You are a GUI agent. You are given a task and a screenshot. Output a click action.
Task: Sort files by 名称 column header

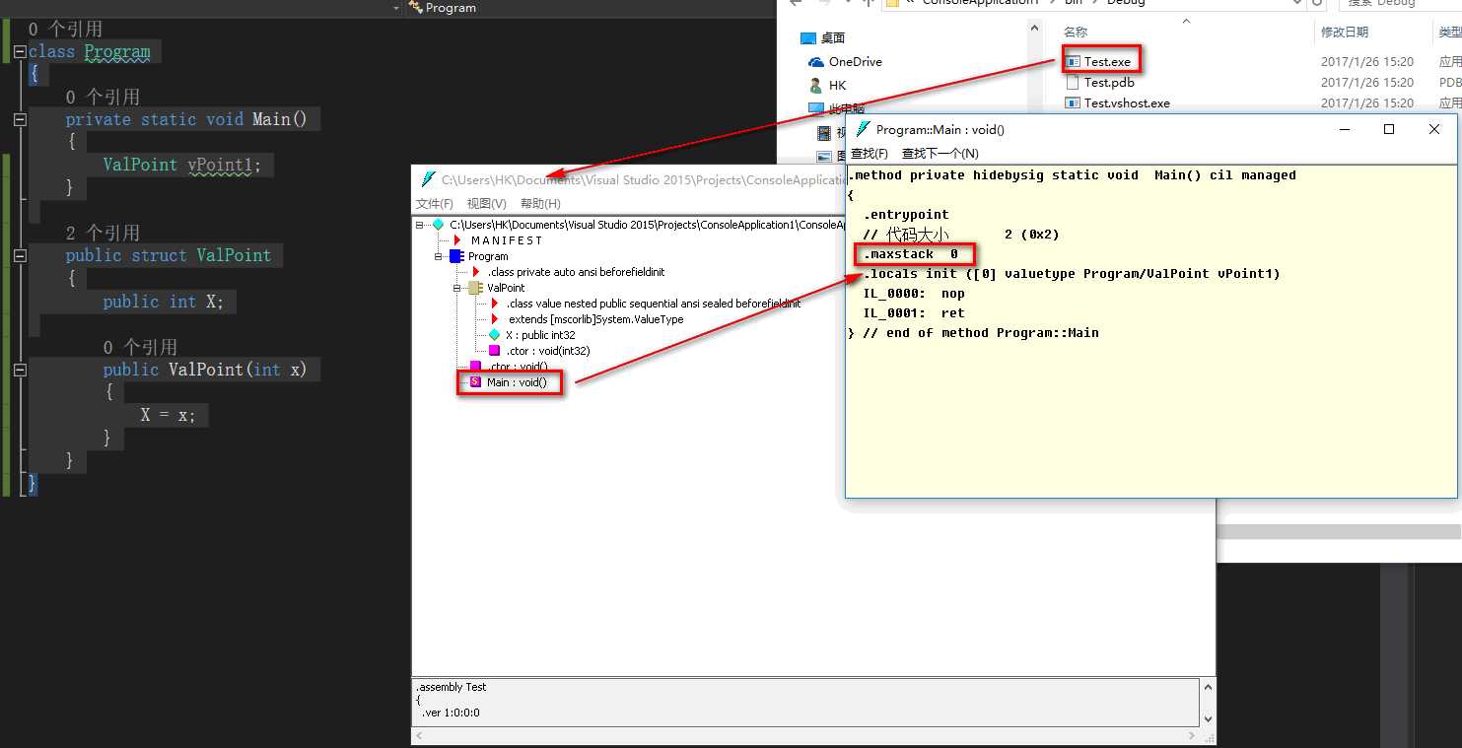[1076, 33]
